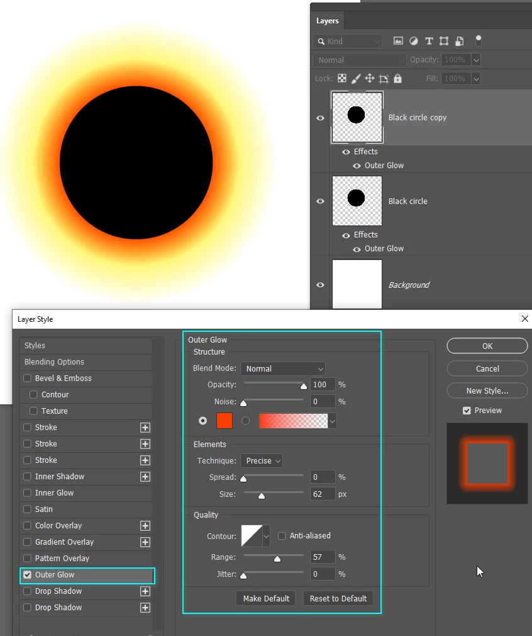
Task: Select the Black circle layer thumbnail
Action: 357,201
